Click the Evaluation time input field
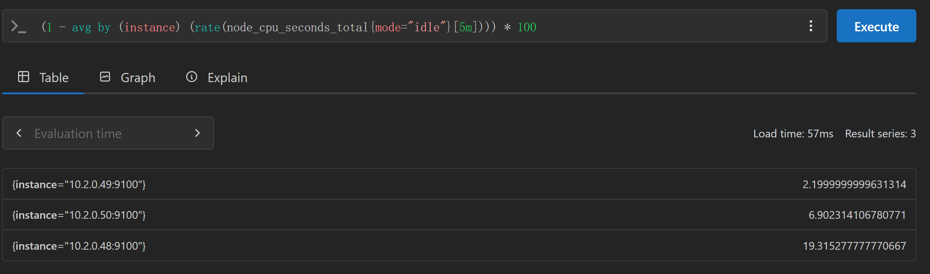 [108, 133]
